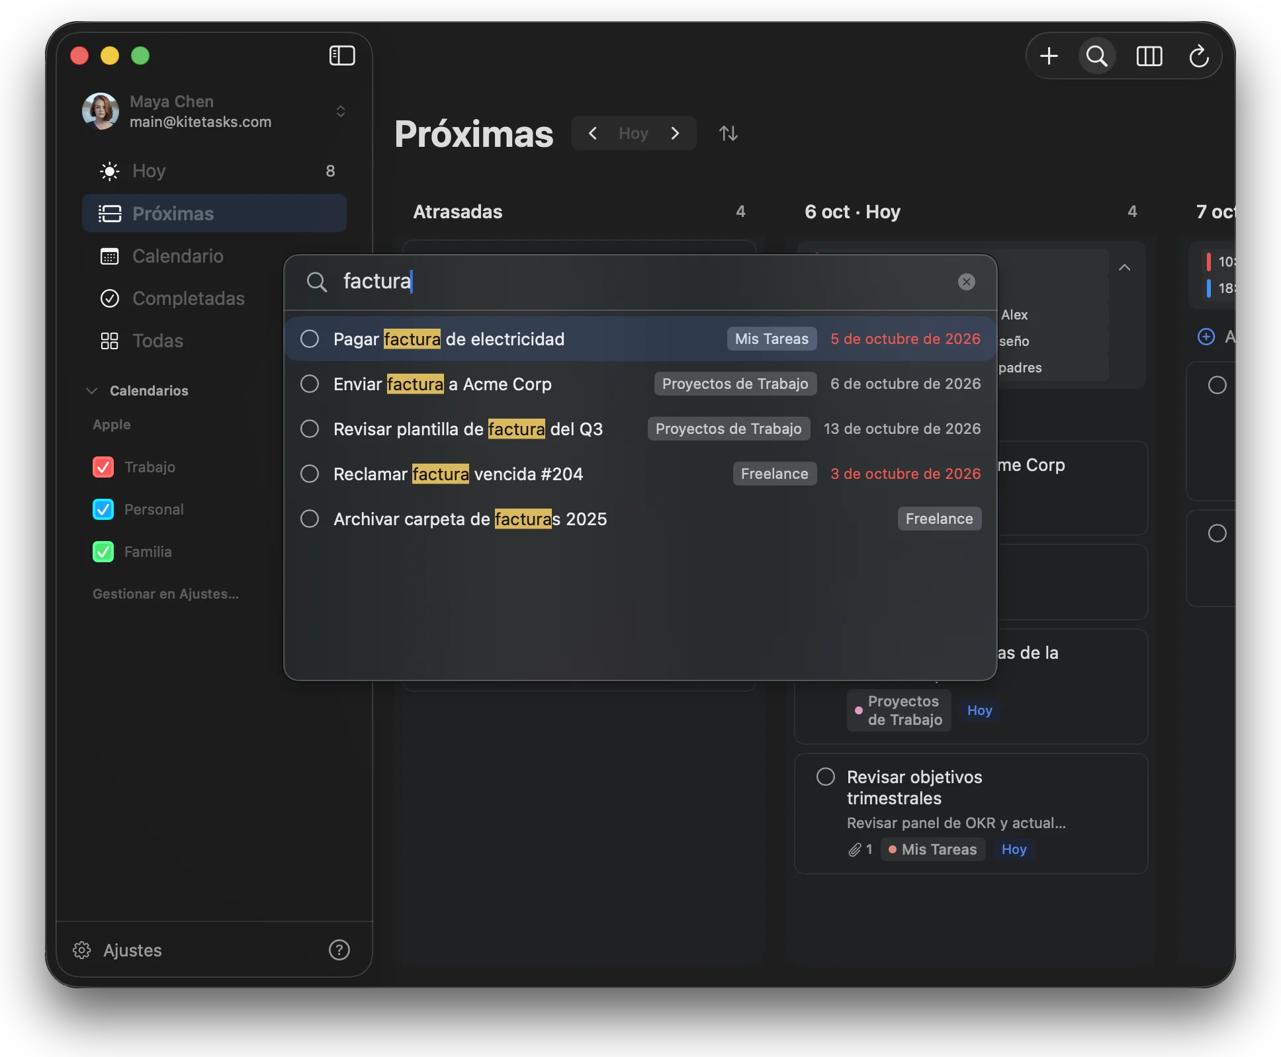This screenshot has height=1057, width=1281.
Task: Toggle the sidebar panel icon
Action: point(342,56)
